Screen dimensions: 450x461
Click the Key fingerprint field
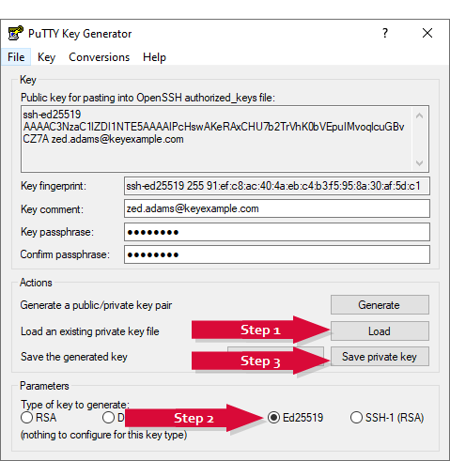coord(277,186)
